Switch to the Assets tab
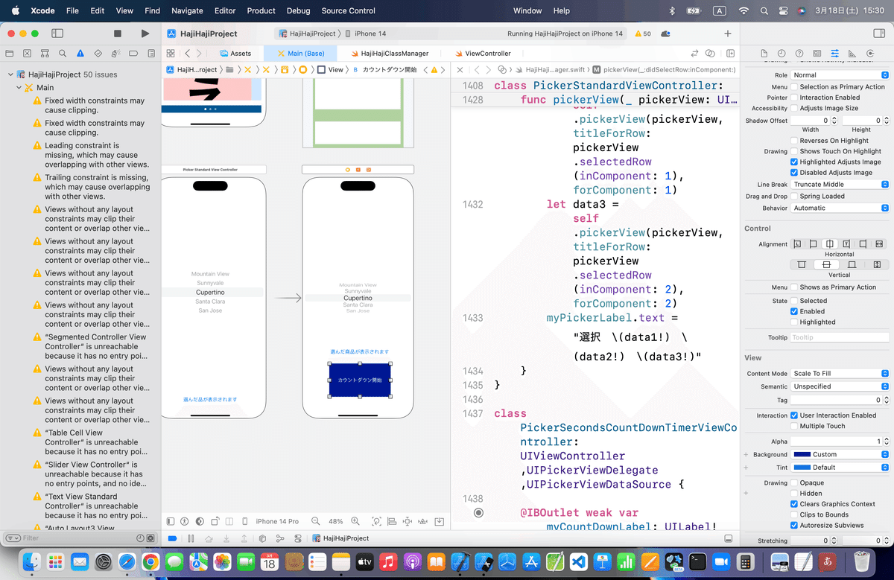Image resolution: width=894 pixels, height=580 pixels. (235, 54)
